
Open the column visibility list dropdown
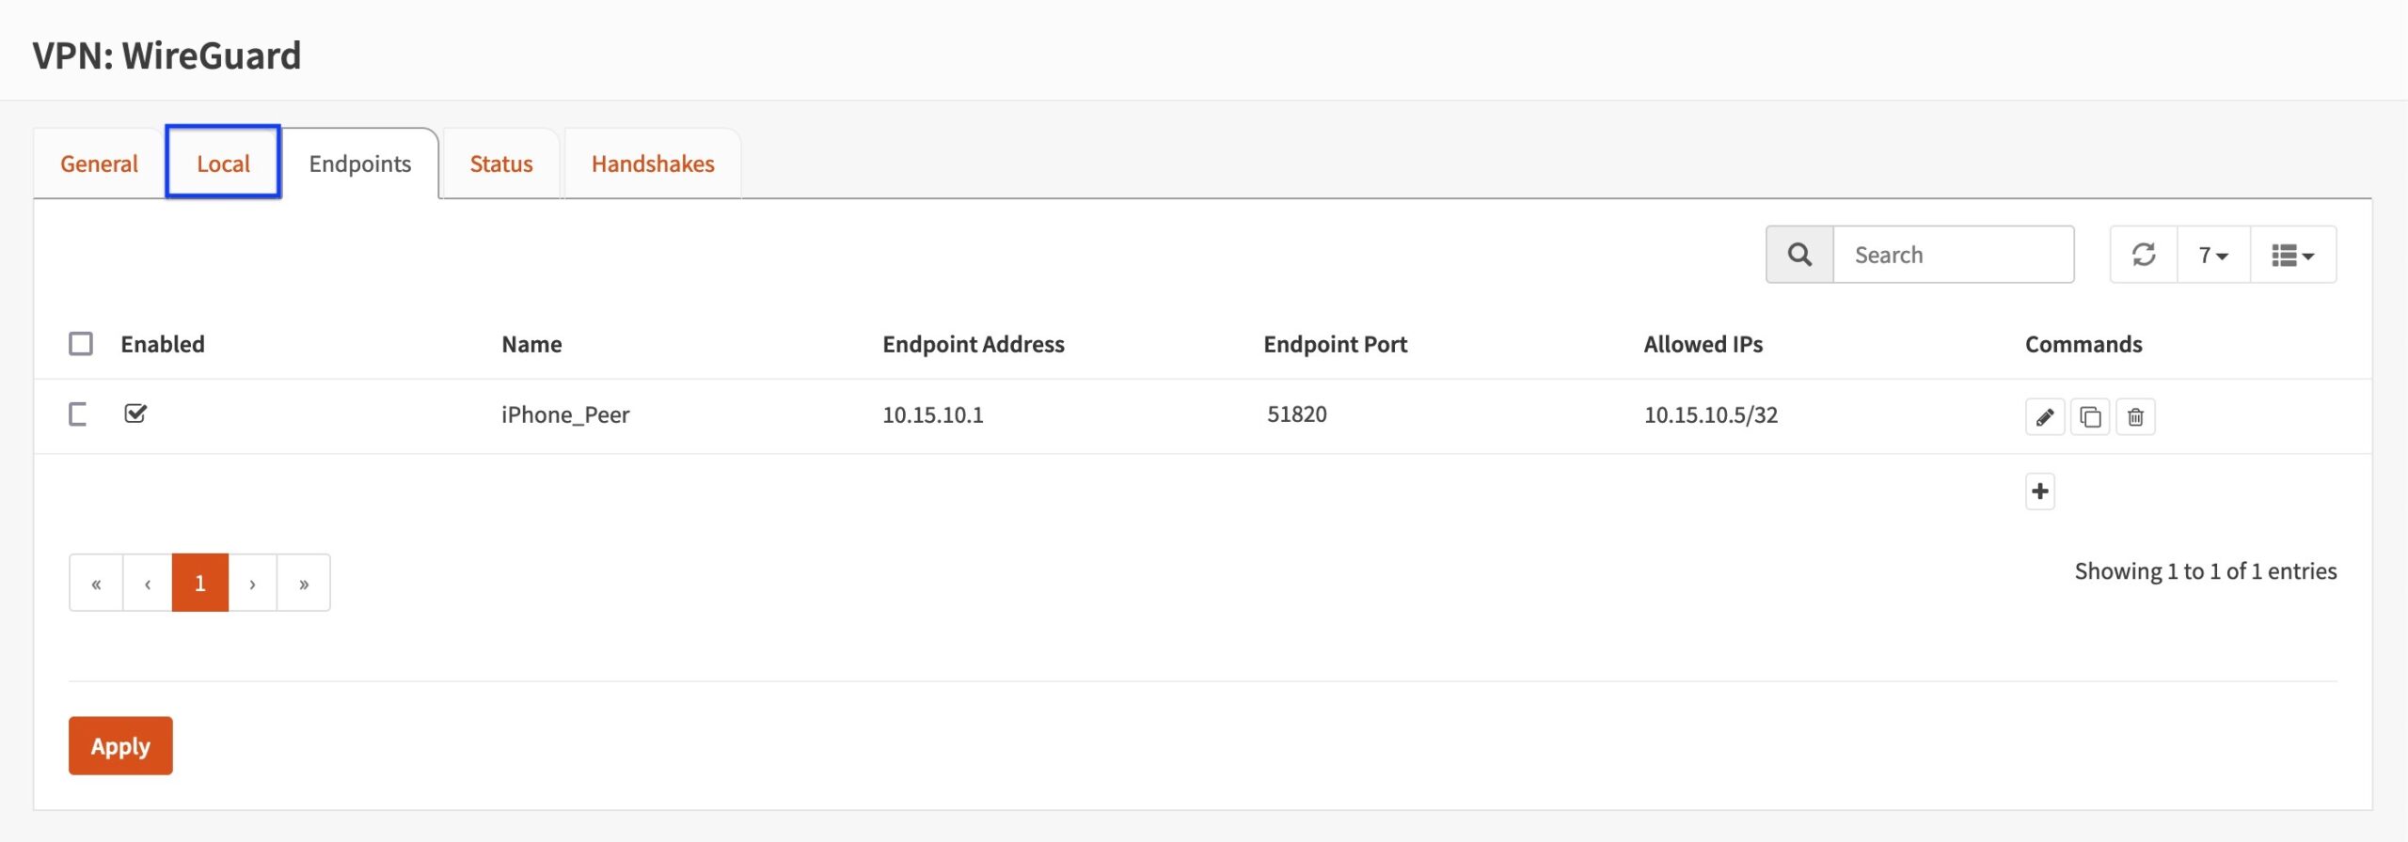point(2293,255)
